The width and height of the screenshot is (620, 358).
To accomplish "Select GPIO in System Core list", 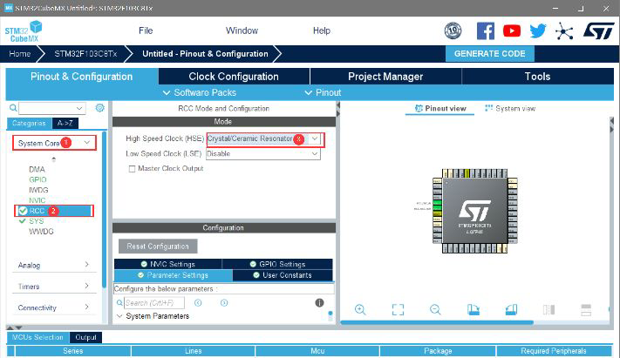I will pyautogui.click(x=37, y=179).
